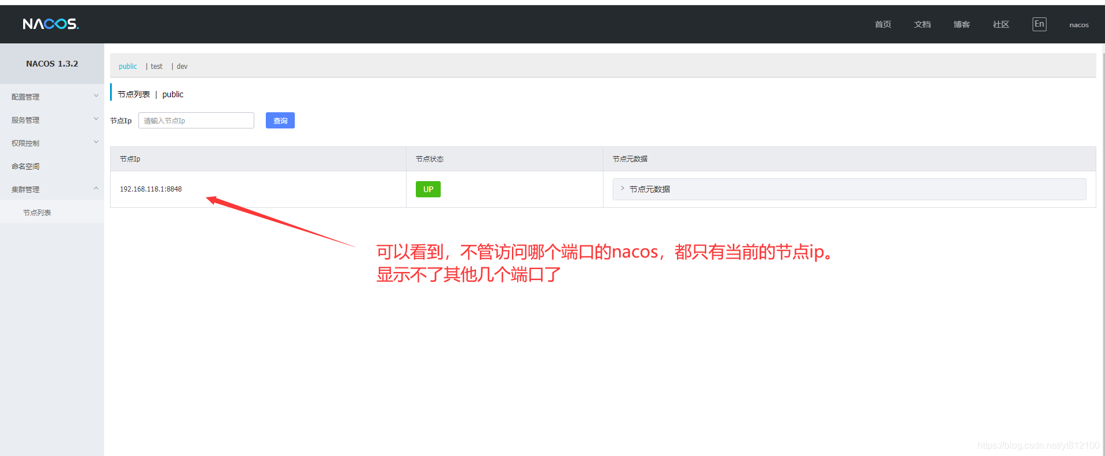Expand the 配置管理 sidebar menu

(x=52, y=97)
